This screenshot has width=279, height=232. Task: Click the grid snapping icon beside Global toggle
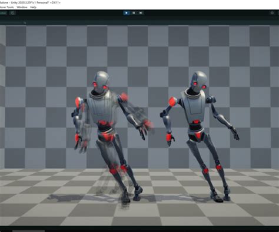(x=13, y=13)
